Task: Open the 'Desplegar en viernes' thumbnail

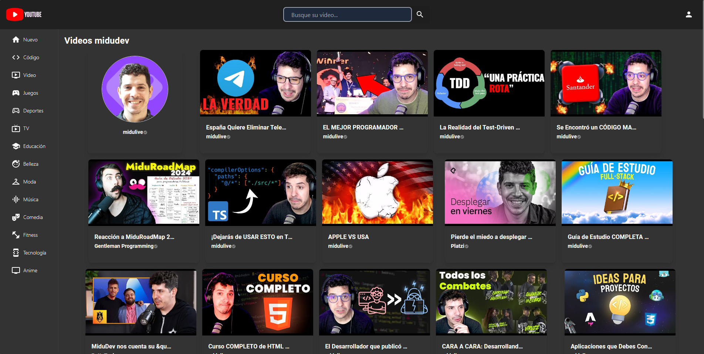Action: pyautogui.click(x=500, y=193)
